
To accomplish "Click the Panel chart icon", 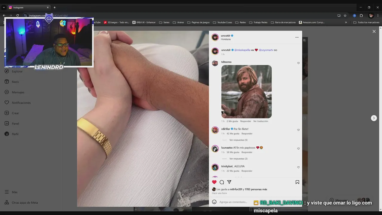I will point(7,123).
